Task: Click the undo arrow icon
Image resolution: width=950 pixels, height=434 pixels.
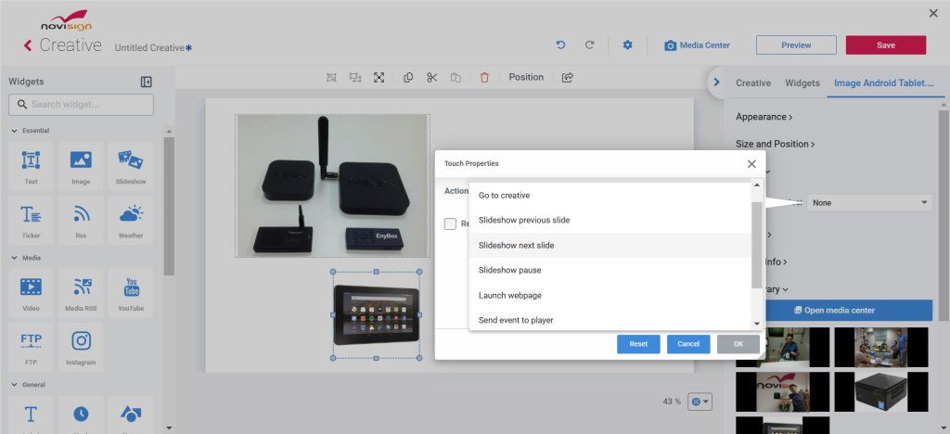Action: 560,45
